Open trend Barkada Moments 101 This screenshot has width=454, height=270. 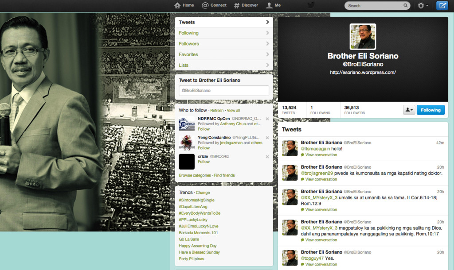pos(198,233)
